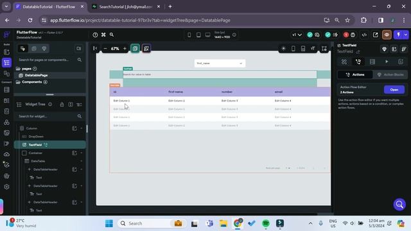411x231 pixels.
Task: Zoom out the canvas with the minus button
Action: pyautogui.click(x=105, y=49)
